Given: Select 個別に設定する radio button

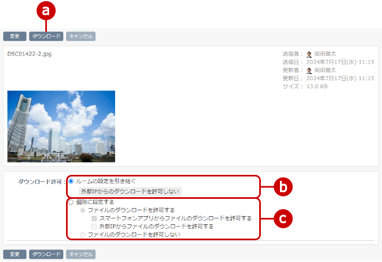Looking at the screenshot, I should [71, 202].
